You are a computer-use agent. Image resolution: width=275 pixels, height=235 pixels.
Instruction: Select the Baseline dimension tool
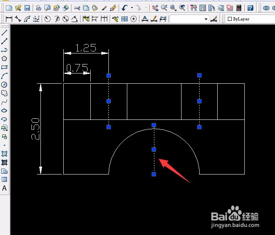pos(95,19)
